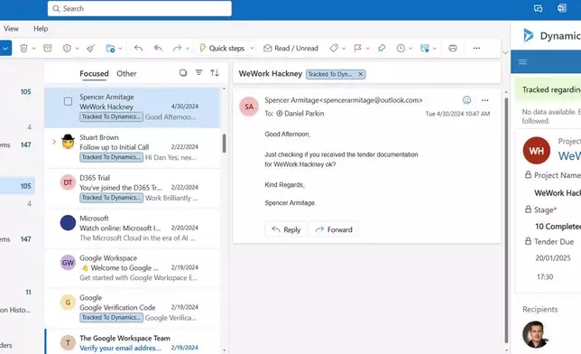Switch to the Focused inbox tab
This screenshot has height=354, width=581.
click(x=94, y=73)
